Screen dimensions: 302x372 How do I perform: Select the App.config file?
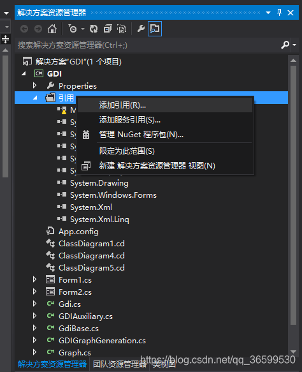pyautogui.click(x=78, y=232)
